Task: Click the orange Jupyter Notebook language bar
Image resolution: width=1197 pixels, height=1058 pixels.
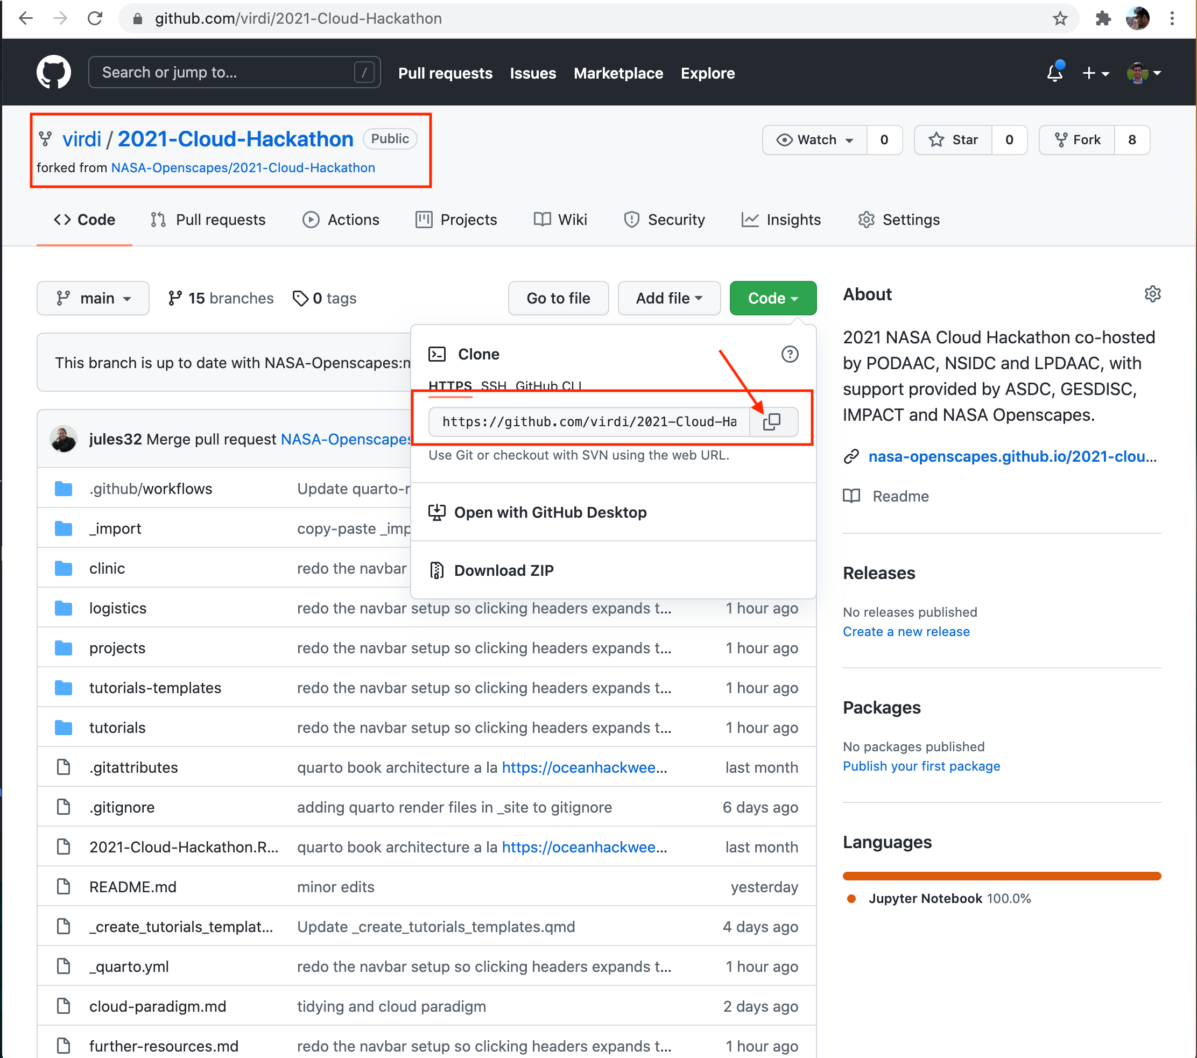Action: pyautogui.click(x=1001, y=876)
